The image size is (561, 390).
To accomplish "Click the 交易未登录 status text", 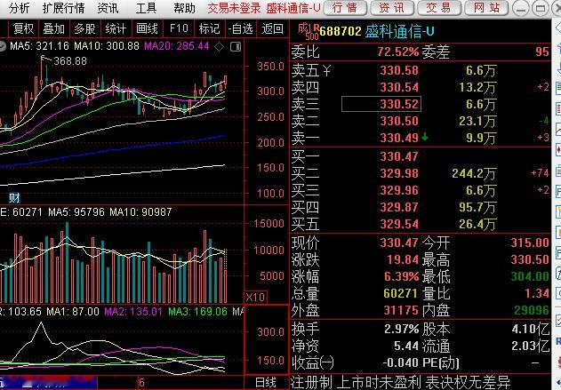I will tap(234, 8).
